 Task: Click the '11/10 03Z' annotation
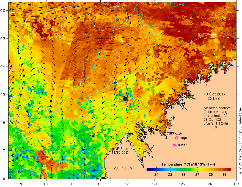pyautogui.click(x=120, y=153)
